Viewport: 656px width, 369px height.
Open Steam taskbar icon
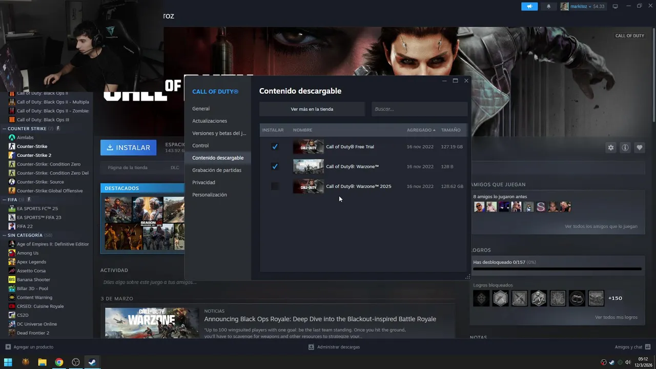pyautogui.click(x=92, y=362)
